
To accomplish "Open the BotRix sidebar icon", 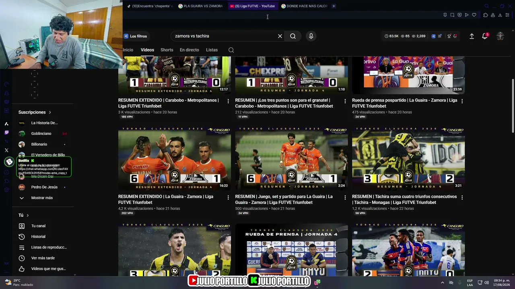I will [x=9, y=162].
